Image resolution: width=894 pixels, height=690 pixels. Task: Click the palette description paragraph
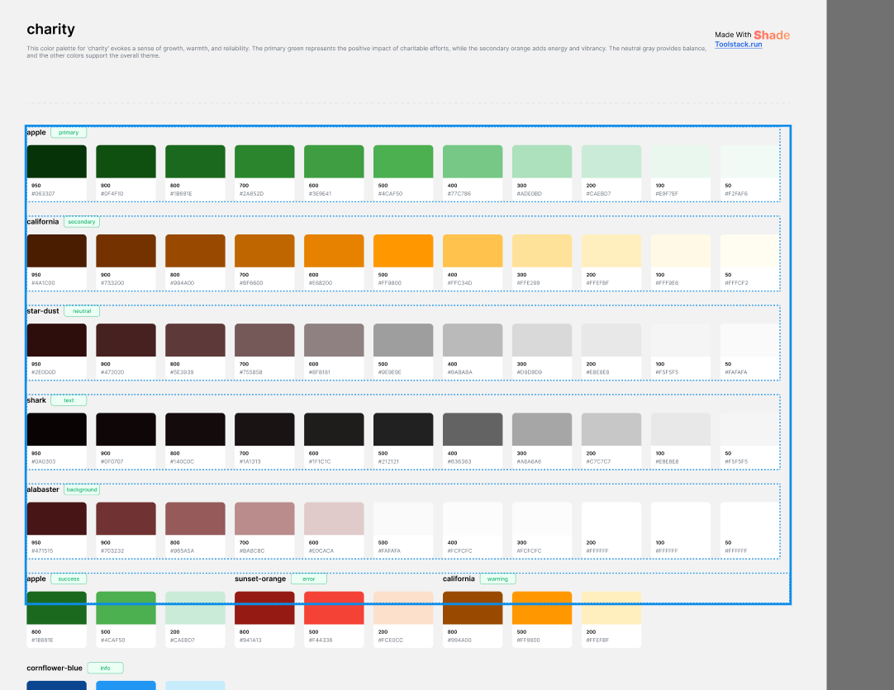[367, 52]
